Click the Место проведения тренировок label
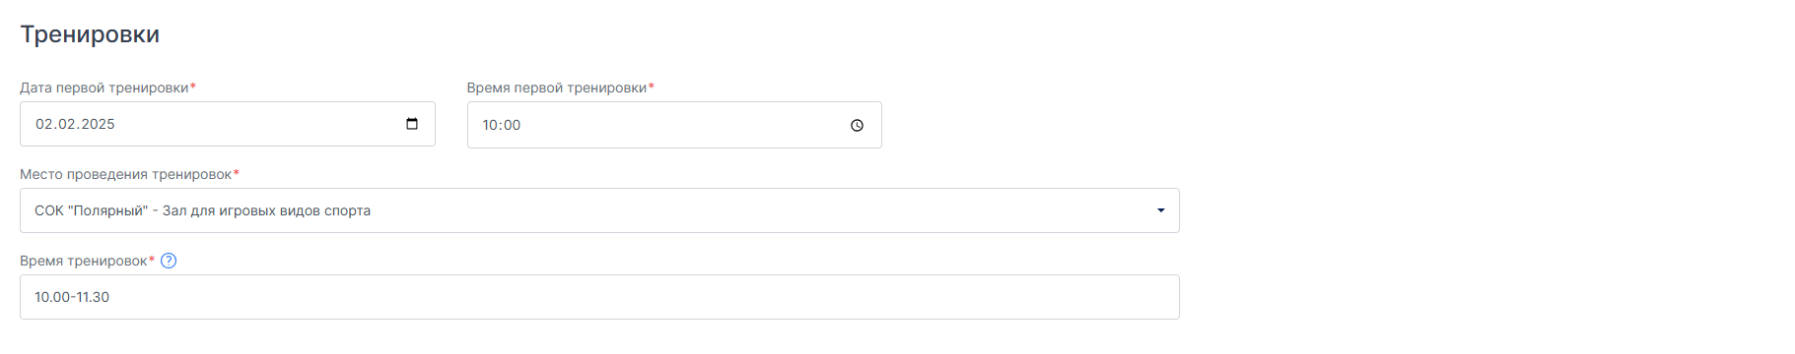The image size is (1795, 354). (x=126, y=174)
